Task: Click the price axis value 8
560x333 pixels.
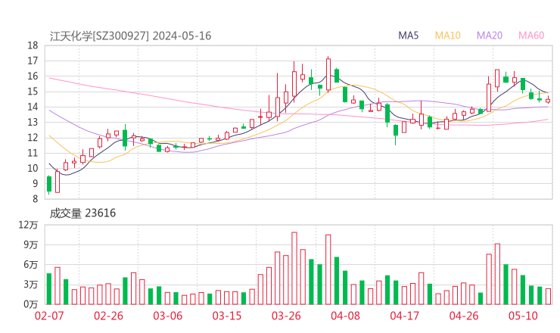Action: [x=35, y=199]
